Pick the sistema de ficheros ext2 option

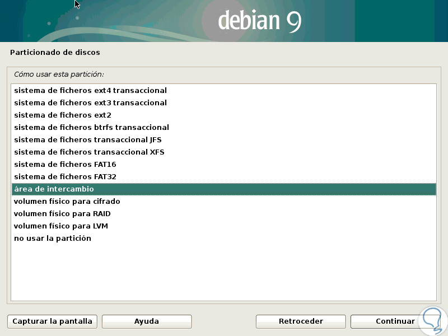point(223,115)
